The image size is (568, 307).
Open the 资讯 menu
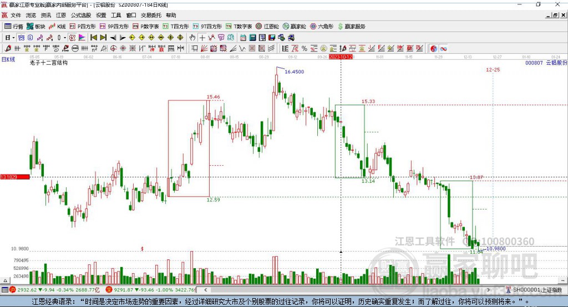click(45, 15)
